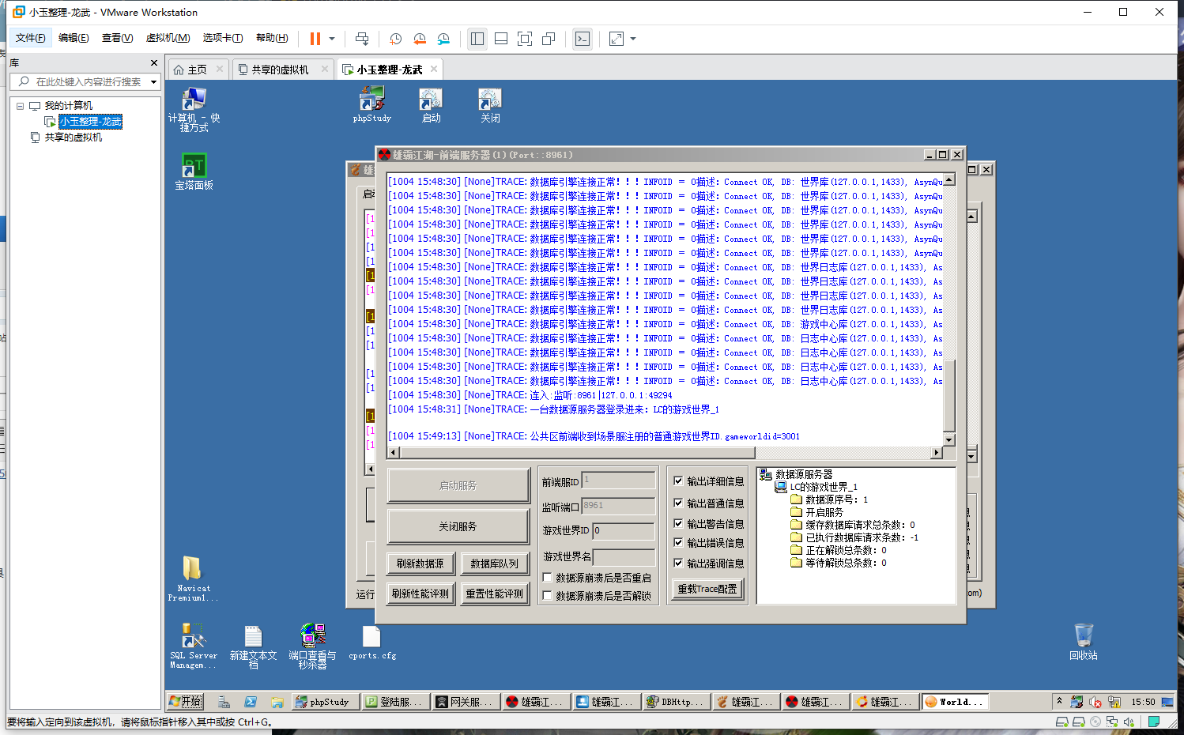Open the 文件(F) menu
Viewport: 1184px width, 735px height.
click(31, 38)
